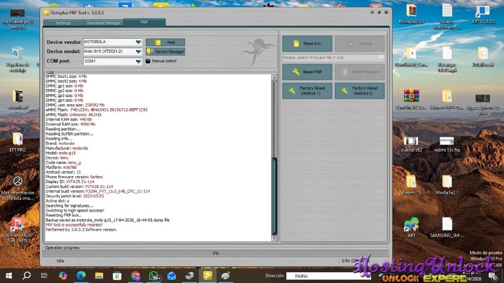Open the 3utalbreak desktop folder
Image resolution: width=504 pixels, height=283 pixels.
pyautogui.click(x=483, y=57)
